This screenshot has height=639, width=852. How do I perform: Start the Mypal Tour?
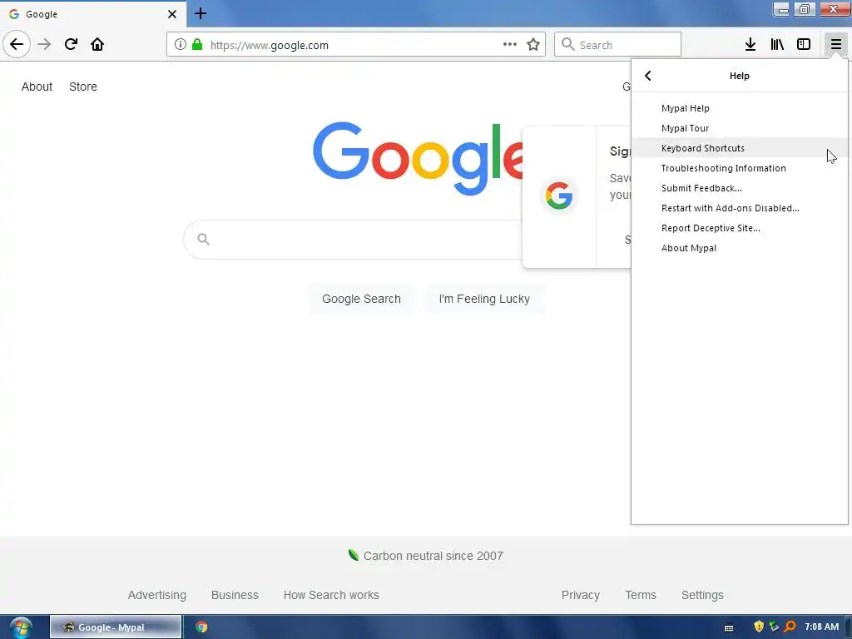pyautogui.click(x=739, y=128)
